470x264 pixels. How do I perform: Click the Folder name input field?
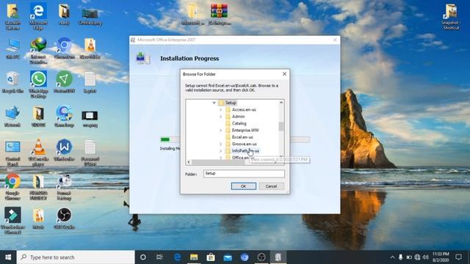pyautogui.click(x=244, y=174)
